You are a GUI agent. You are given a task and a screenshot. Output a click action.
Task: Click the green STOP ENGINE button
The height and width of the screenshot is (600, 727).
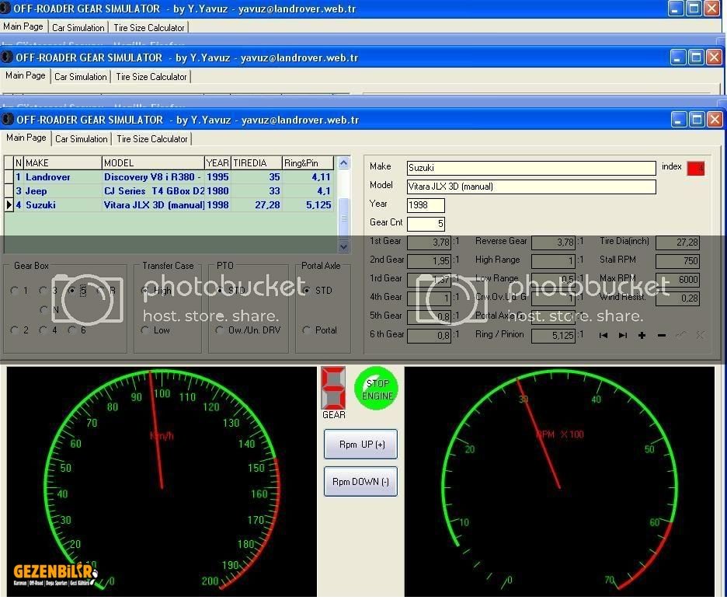[x=377, y=389]
